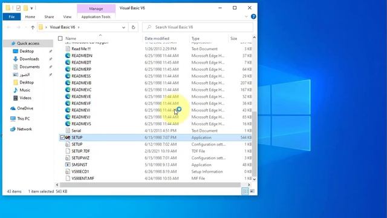Click the READMERP Edge file icon
This screenshot has width=387, height=218.
tap(68, 69)
